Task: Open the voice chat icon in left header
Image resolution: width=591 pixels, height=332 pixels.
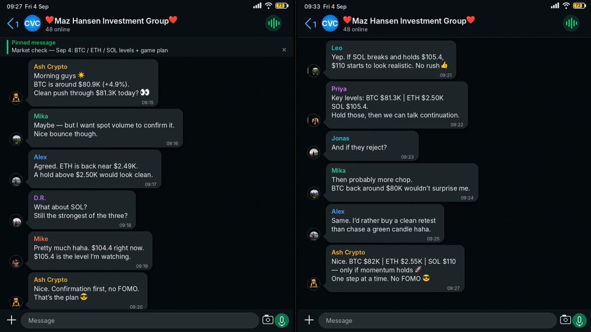Action: coord(273,23)
